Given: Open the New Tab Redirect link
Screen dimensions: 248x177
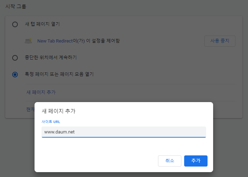Looking at the screenshot, I should [x=55, y=41].
